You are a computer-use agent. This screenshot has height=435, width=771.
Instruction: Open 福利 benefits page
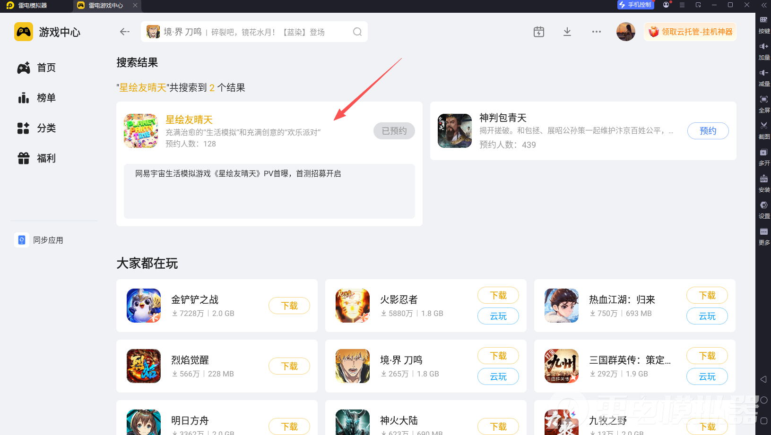[37, 158]
